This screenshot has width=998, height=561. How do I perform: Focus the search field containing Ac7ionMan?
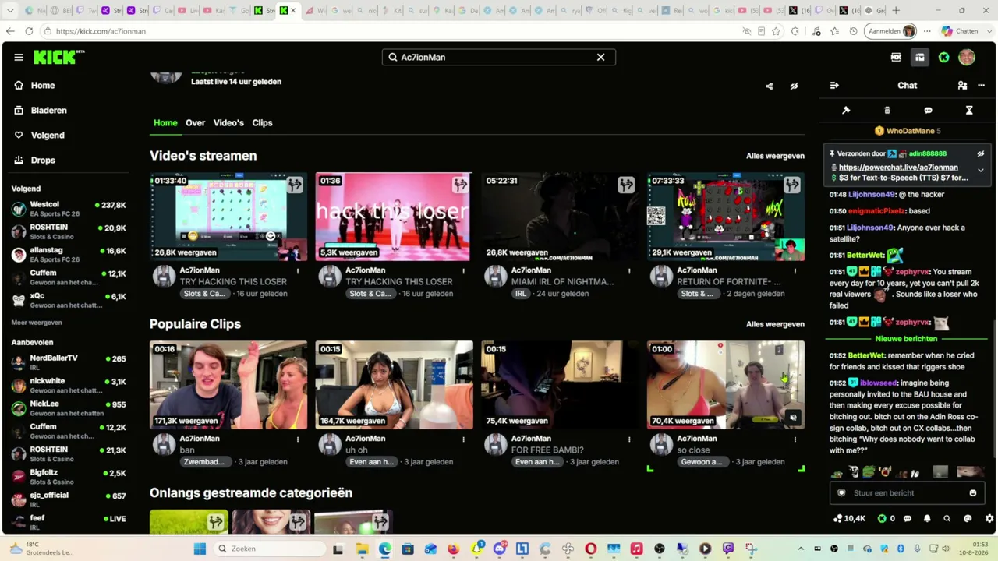pyautogui.click(x=499, y=57)
